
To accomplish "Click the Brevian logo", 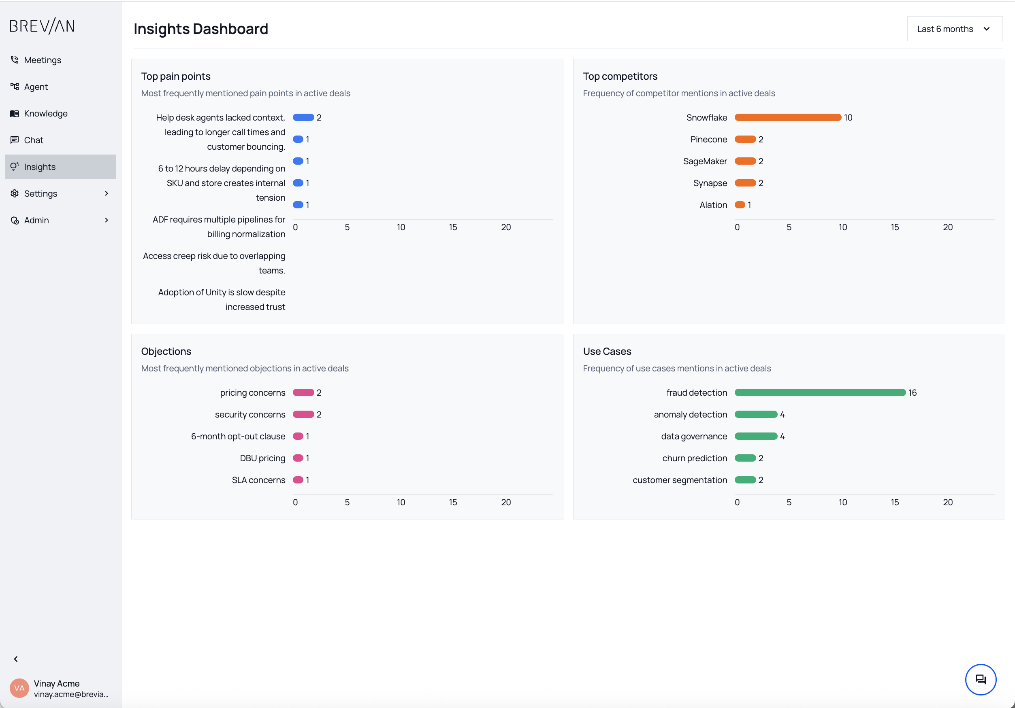I will [42, 26].
